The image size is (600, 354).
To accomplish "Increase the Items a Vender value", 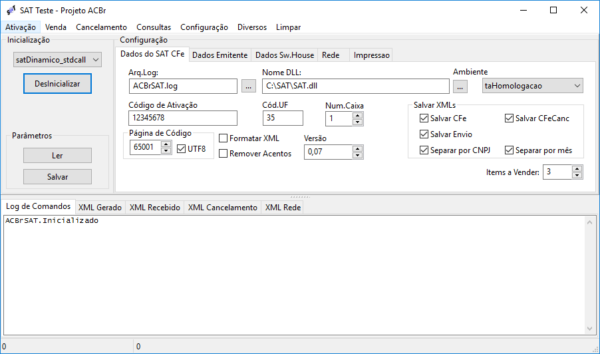I will pos(577,169).
